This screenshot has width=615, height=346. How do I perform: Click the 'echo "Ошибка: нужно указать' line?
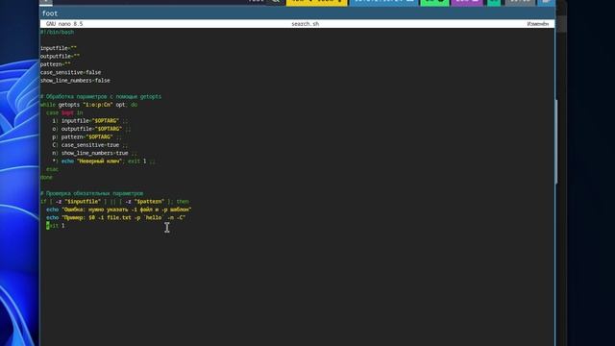119,210
